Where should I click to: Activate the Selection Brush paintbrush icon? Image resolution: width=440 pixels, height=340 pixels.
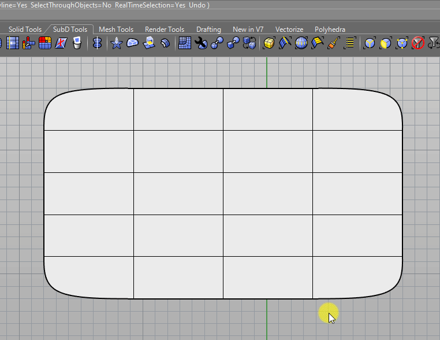(334, 43)
